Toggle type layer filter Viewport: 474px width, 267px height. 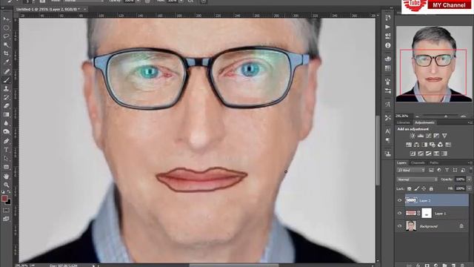[447, 170]
